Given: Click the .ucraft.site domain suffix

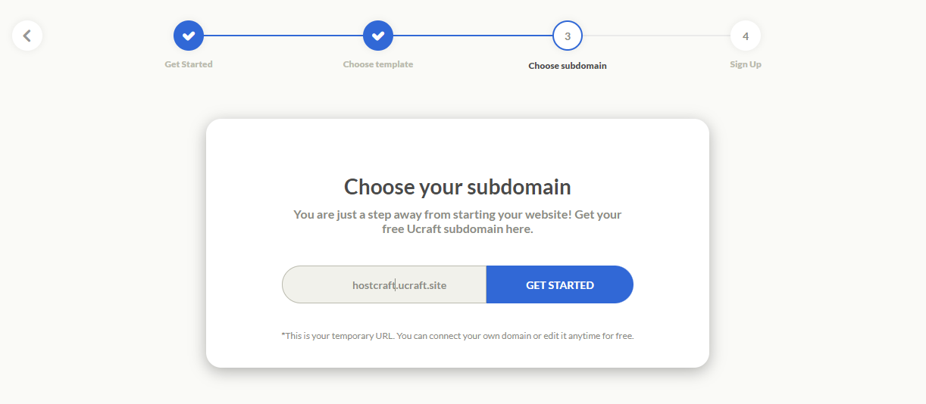Looking at the screenshot, I should tap(421, 285).
